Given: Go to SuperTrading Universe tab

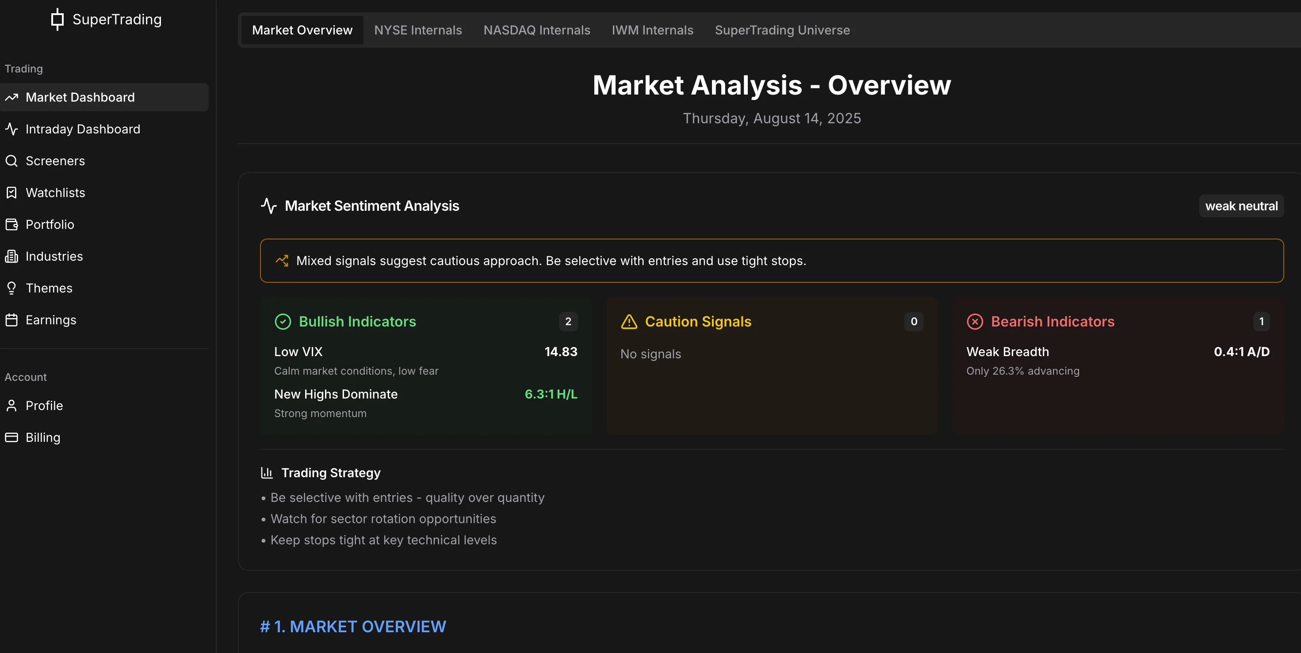Looking at the screenshot, I should click(782, 30).
